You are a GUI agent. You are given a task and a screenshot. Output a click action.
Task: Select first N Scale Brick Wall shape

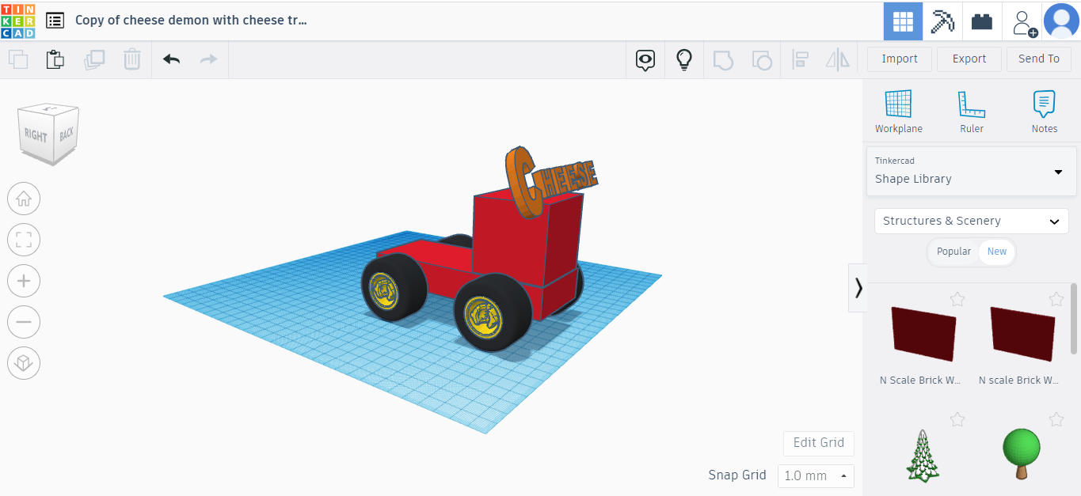coord(923,336)
